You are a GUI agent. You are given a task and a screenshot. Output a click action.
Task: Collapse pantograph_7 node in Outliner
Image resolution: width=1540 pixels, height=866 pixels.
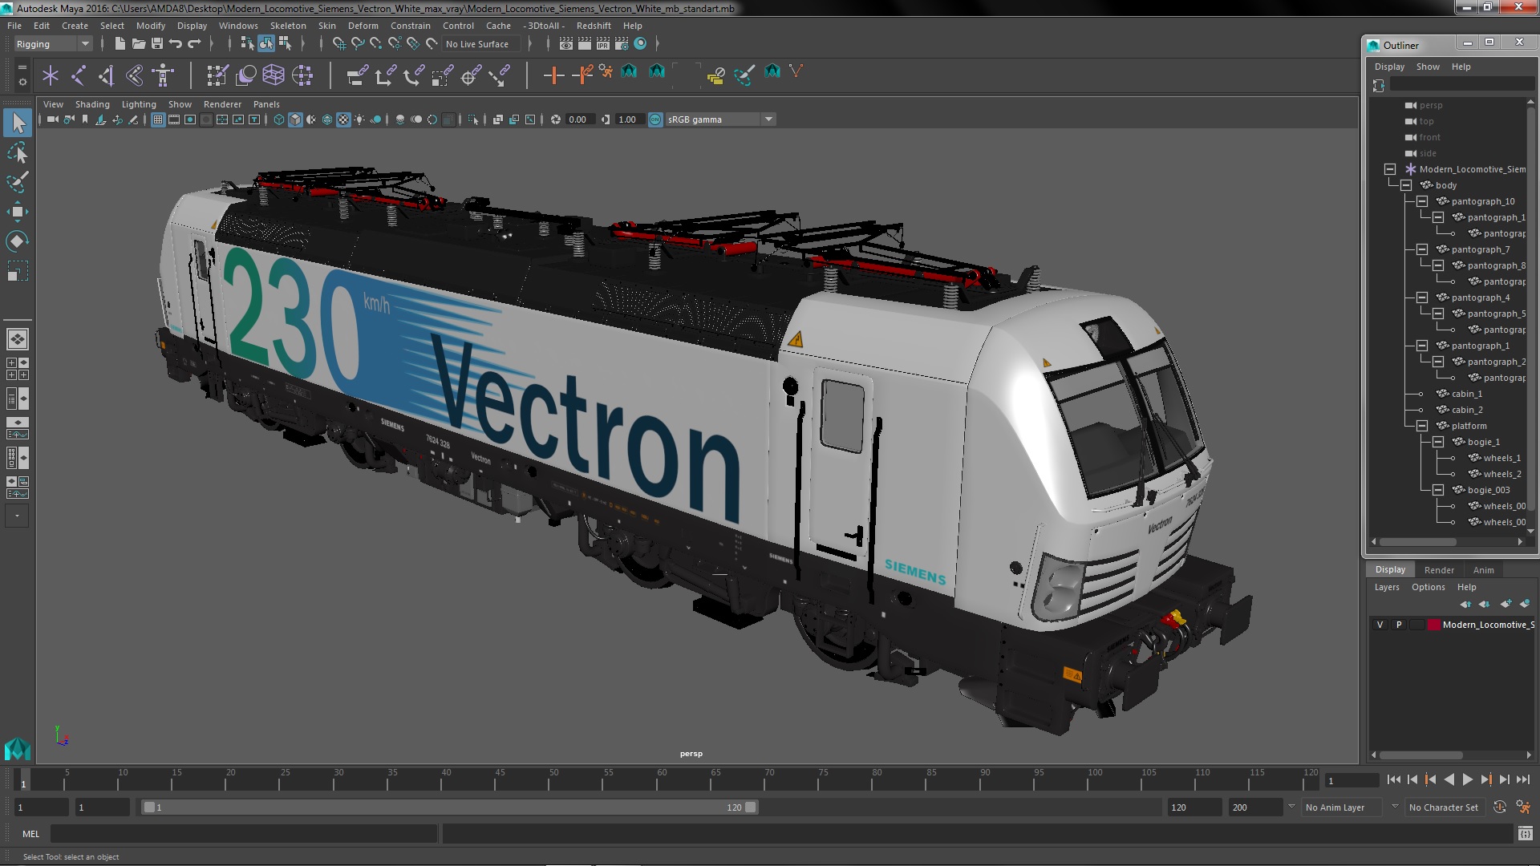1422,249
